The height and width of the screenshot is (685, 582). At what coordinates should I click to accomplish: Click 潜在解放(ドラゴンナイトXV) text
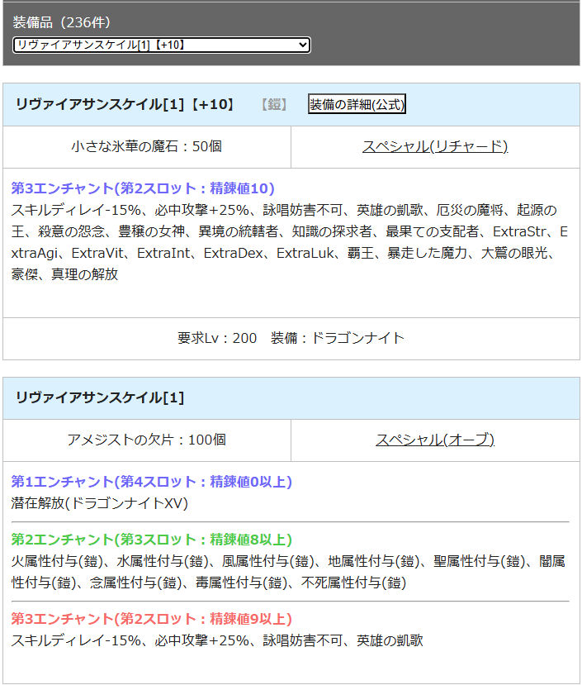pyautogui.click(x=100, y=503)
